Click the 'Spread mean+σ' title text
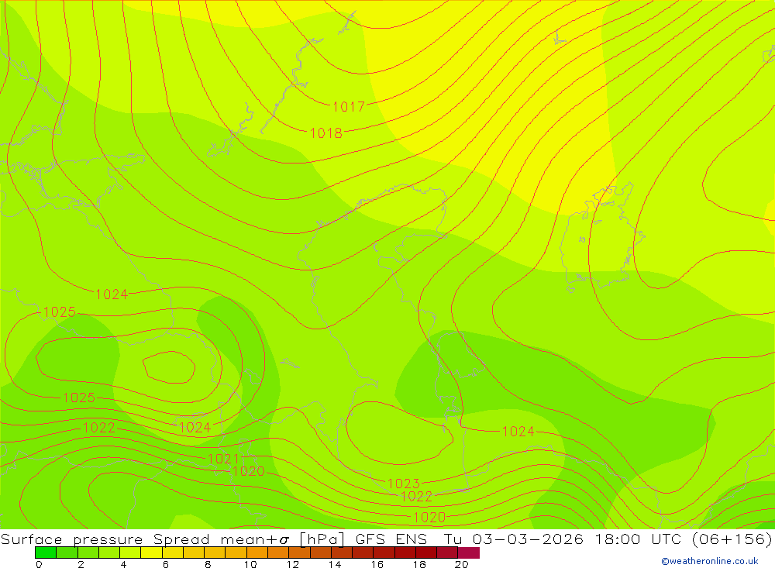This screenshot has height=568, width=775. (x=222, y=539)
